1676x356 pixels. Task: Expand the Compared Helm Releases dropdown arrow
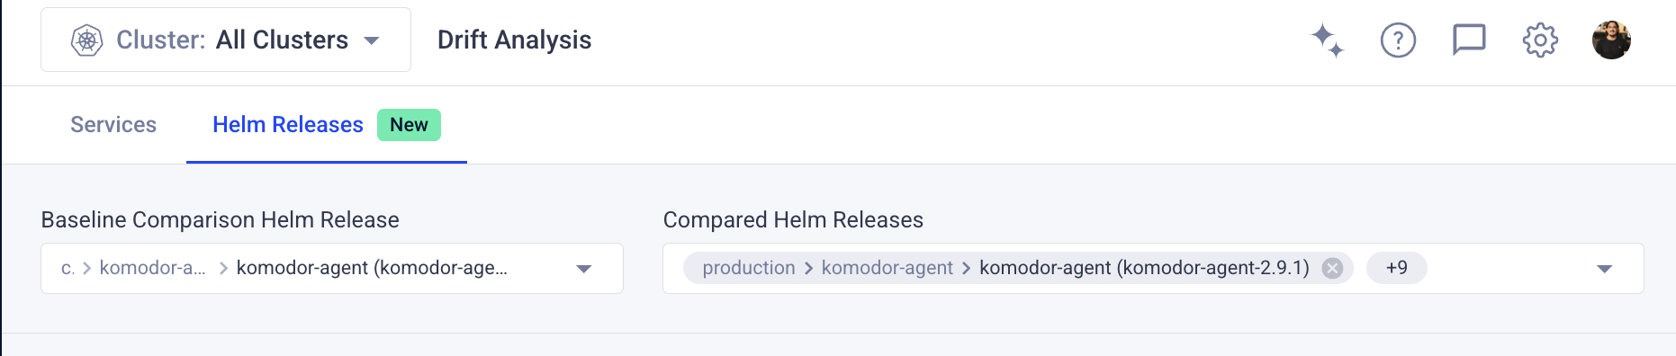point(1604,269)
